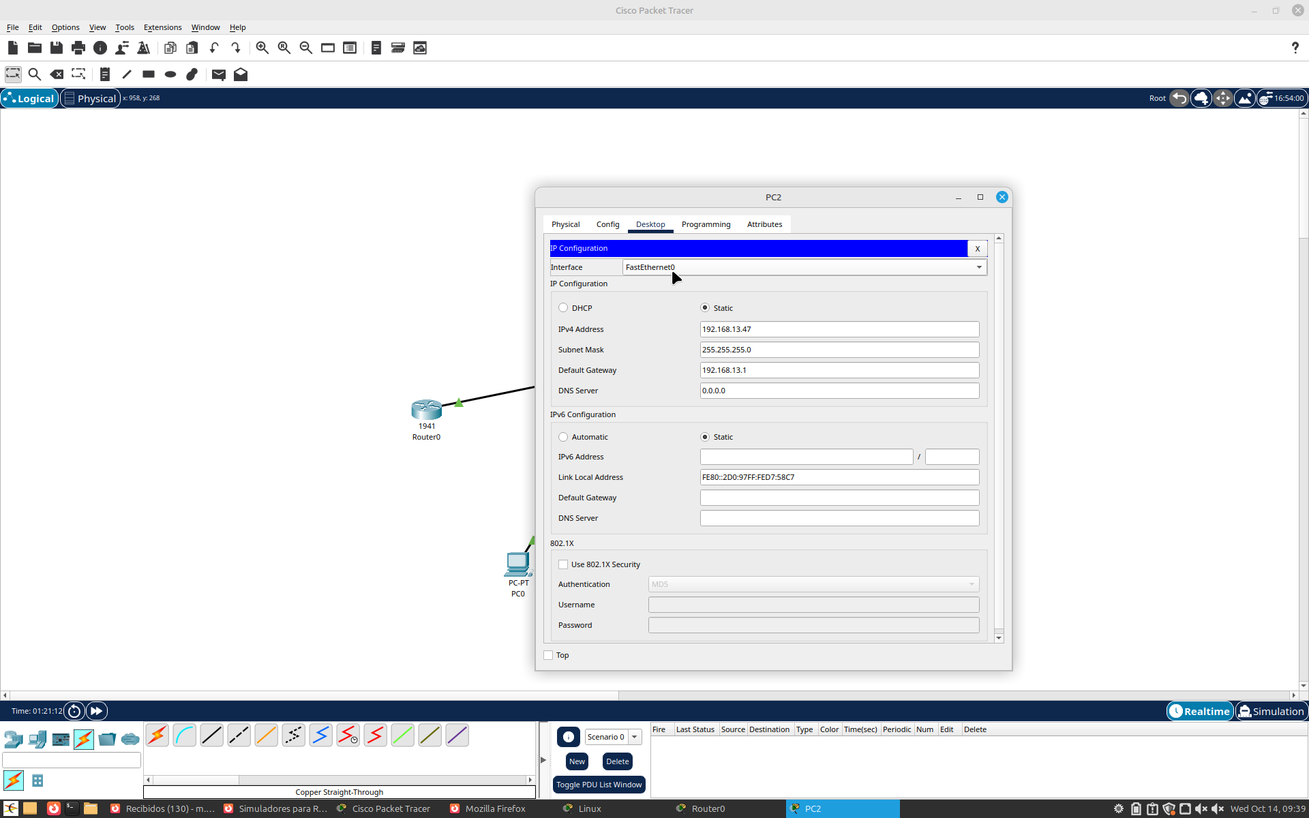The height and width of the screenshot is (818, 1309).
Task: Open the Tools menu
Action: pos(125,27)
